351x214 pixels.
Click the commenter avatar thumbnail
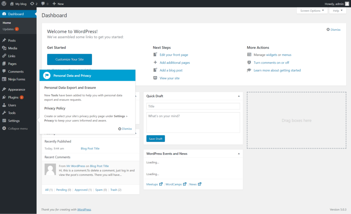click(50, 169)
